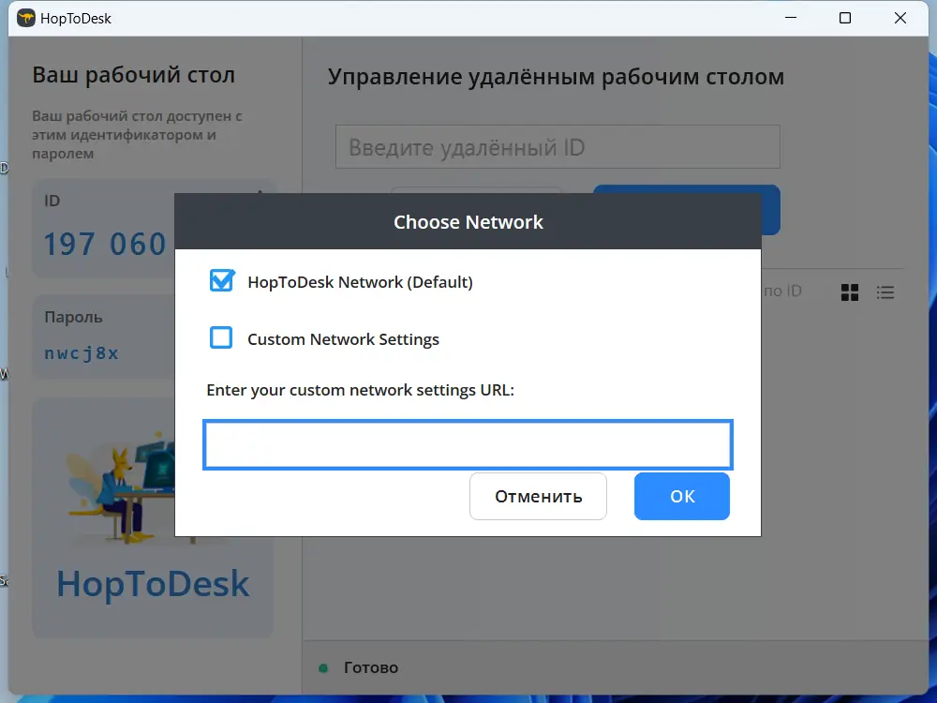Maximize the HopToDesk window
This screenshot has width=937, height=703.
coord(845,18)
